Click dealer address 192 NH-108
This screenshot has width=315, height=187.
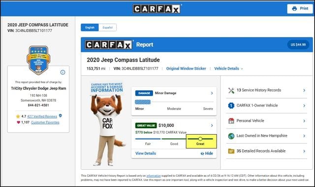pyautogui.click(x=38, y=95)
